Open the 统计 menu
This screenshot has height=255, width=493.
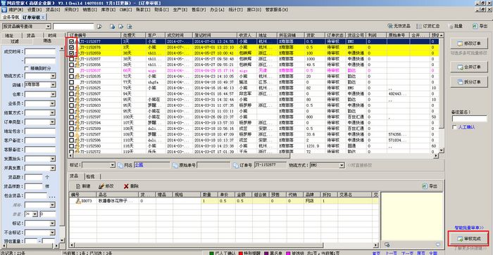235,10
